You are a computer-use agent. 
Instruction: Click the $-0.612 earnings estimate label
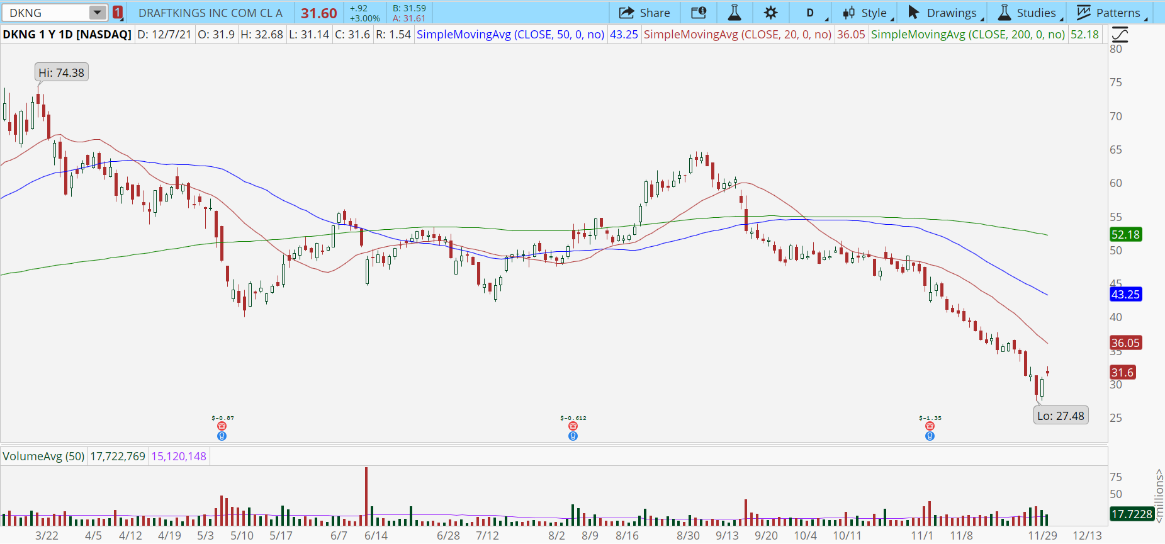point(573,418)
